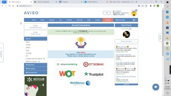The width and height of the screenshot is (171, 96).
Task: Expand the Personal Area section
Action: click(36, 73)
